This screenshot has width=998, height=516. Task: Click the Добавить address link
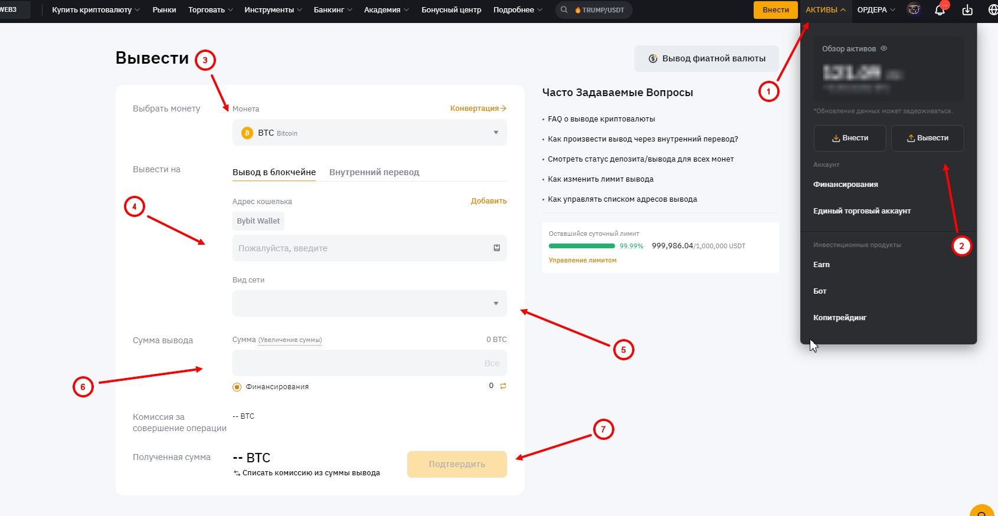[x=489, y=201]
